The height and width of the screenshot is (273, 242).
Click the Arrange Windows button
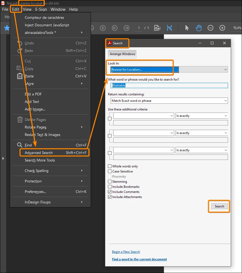click(122, 54)
